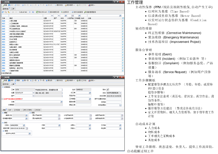The image size is (218, 154).
Task: Open calendar picker for 报告日期 field
Action: 27,128
